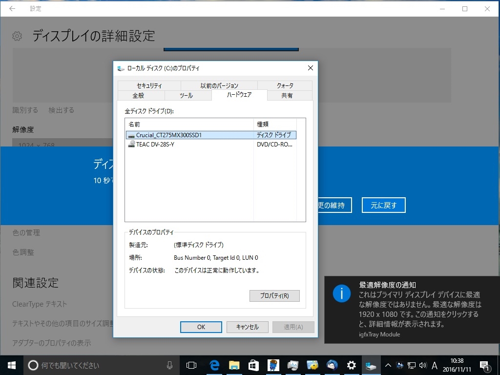Open device プロパティ(R) button
Screen dimensions: 500x375
(274, 295)
